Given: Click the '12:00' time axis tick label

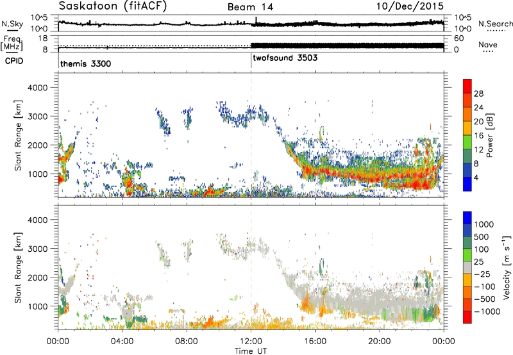Looking at the screenshot, I should (x=251, y=342).
